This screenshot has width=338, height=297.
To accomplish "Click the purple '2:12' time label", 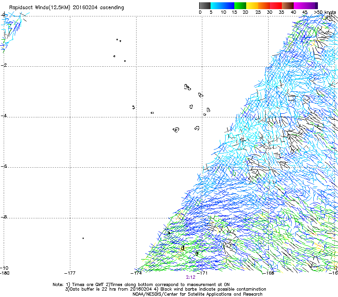I will pos(190,277).
